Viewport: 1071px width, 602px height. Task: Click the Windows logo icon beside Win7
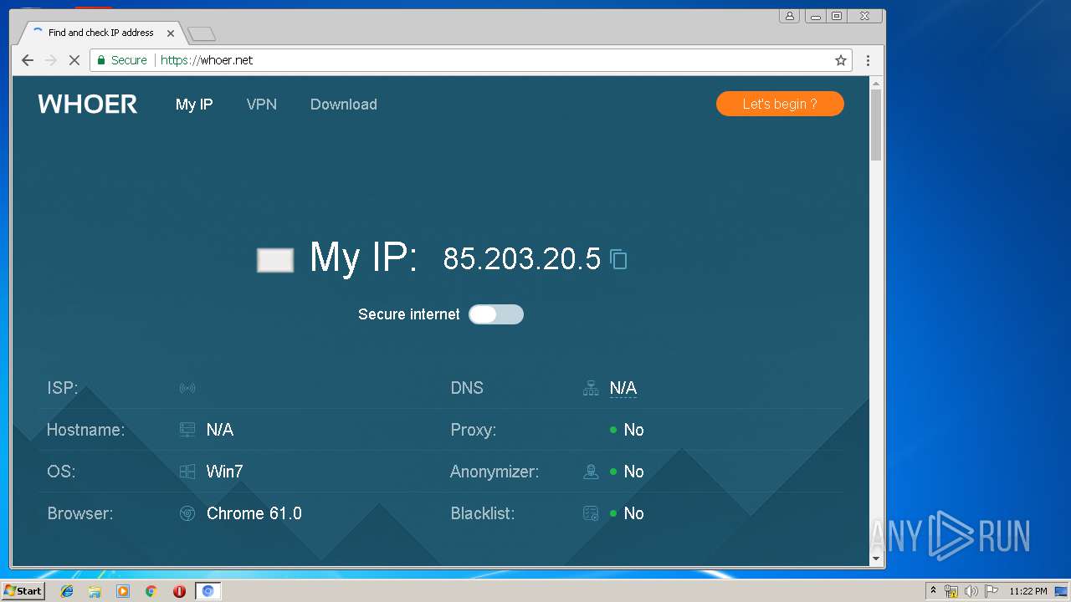pyautogui.click(x=187, y=472)
